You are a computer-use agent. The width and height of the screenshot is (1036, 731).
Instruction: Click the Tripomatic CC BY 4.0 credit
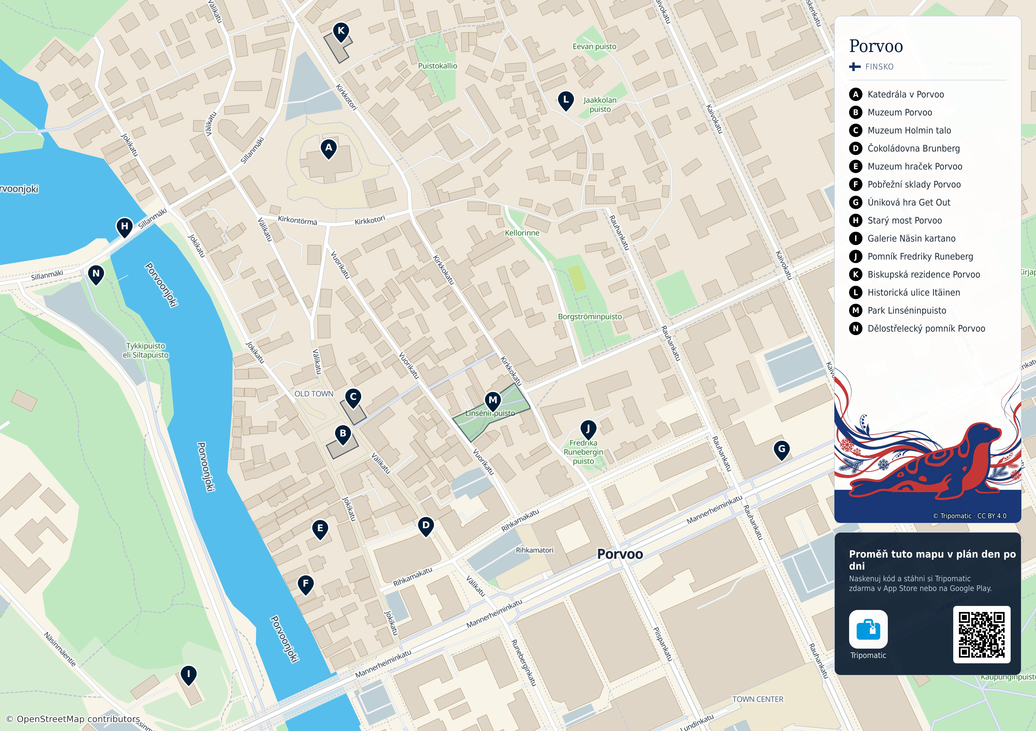[x=970, y=516]
